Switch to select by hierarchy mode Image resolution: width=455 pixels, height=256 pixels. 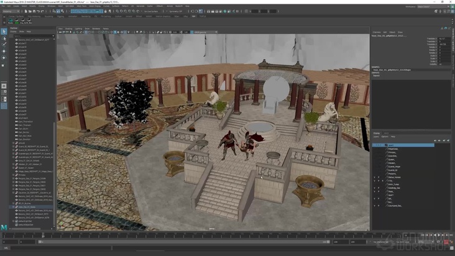[x=54, y=11]
